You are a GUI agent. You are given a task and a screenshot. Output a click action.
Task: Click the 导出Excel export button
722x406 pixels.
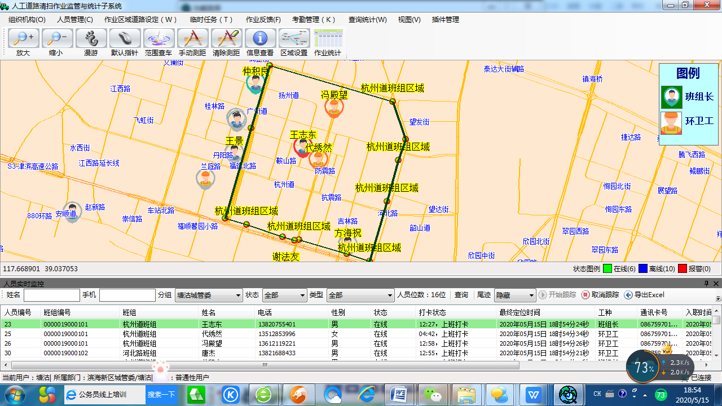pos(644,295)
